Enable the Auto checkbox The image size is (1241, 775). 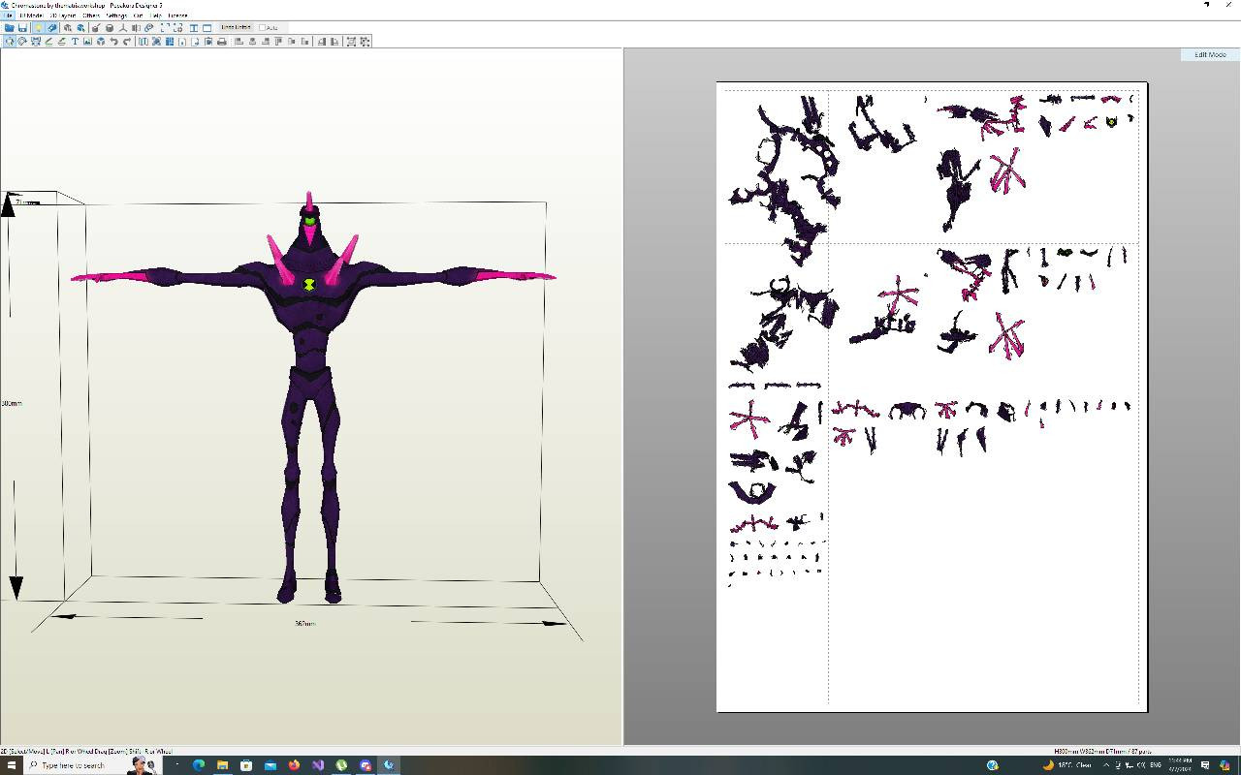(x=262, y=27)
